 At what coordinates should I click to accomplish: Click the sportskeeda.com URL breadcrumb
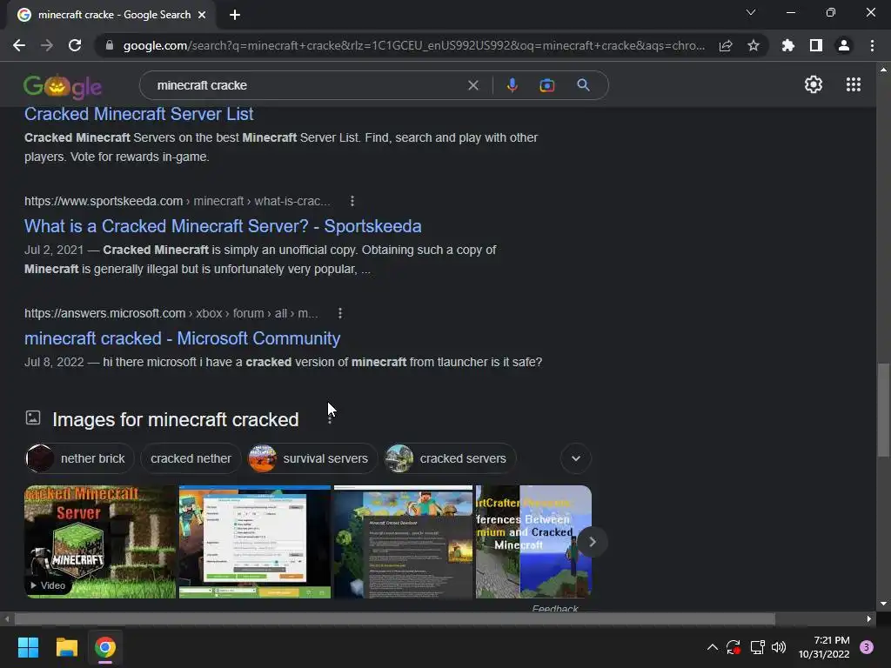click(x=177, y=201)
